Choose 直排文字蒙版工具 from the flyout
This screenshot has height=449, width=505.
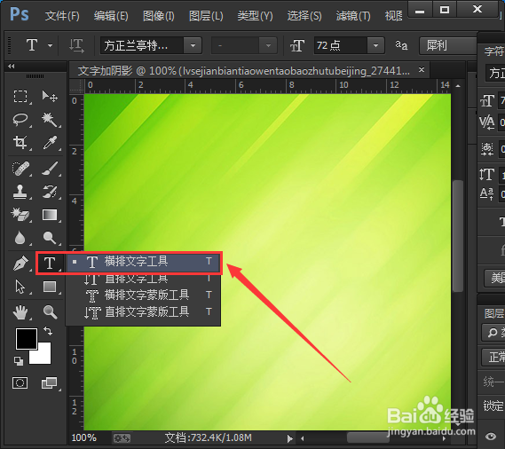click(144, 311)
